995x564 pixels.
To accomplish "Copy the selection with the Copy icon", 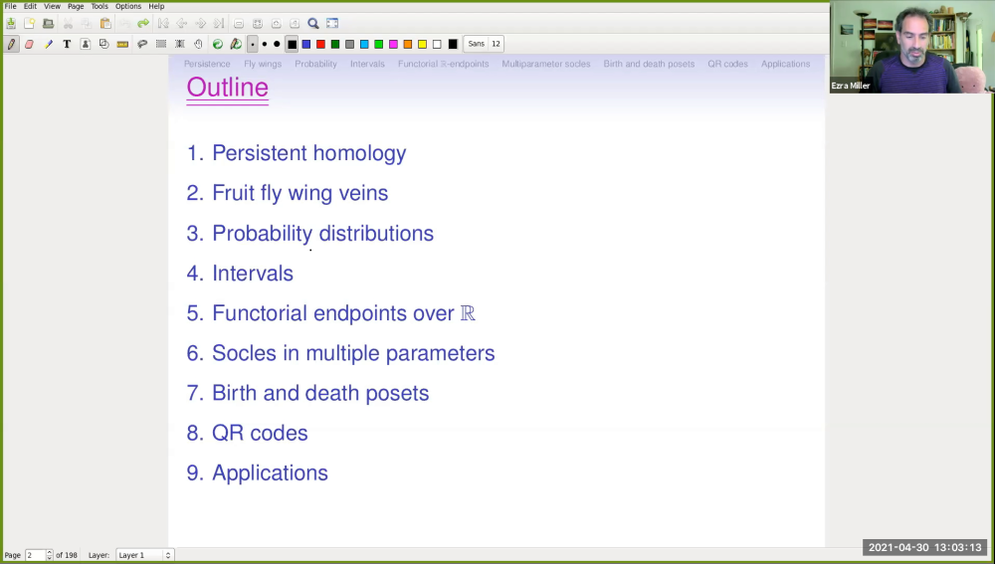I will (87, 24).
